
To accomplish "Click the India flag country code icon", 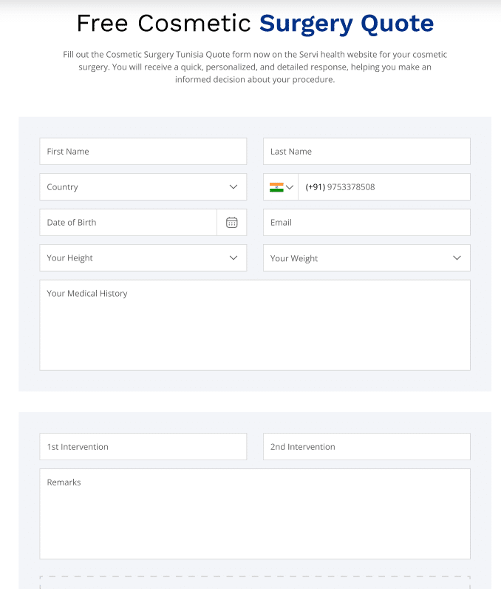I will point(276,187).
